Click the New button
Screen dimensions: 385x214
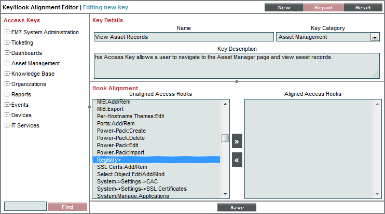point(284,7)
